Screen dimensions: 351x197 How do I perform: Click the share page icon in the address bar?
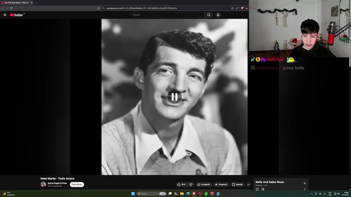[237, 8]
